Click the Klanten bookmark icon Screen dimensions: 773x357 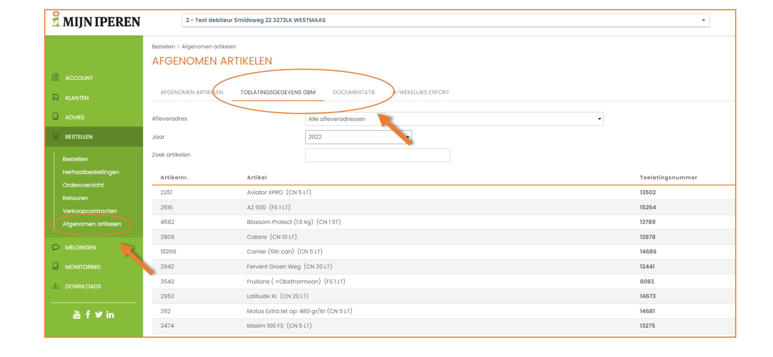56,97
